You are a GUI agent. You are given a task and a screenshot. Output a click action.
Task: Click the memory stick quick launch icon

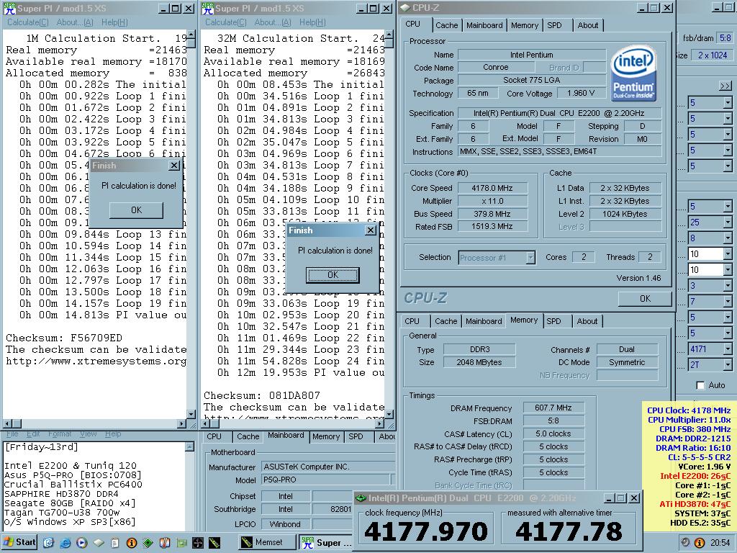coord(214,543)
